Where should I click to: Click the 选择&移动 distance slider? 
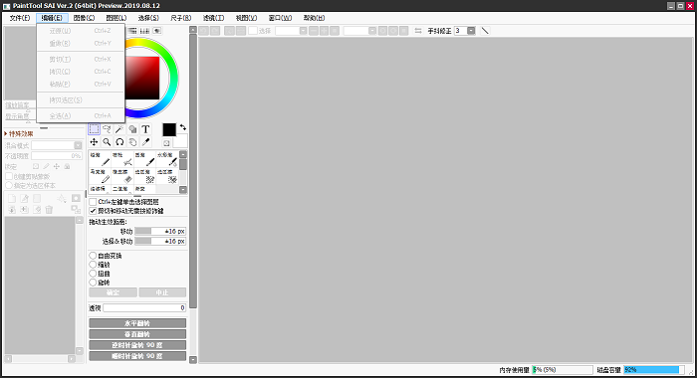click(160, 241)
